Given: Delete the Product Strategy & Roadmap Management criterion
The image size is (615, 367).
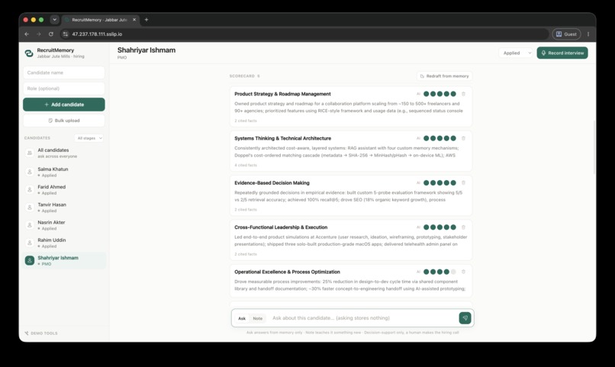Looking at the screenshot, I should tap(463, 94).
